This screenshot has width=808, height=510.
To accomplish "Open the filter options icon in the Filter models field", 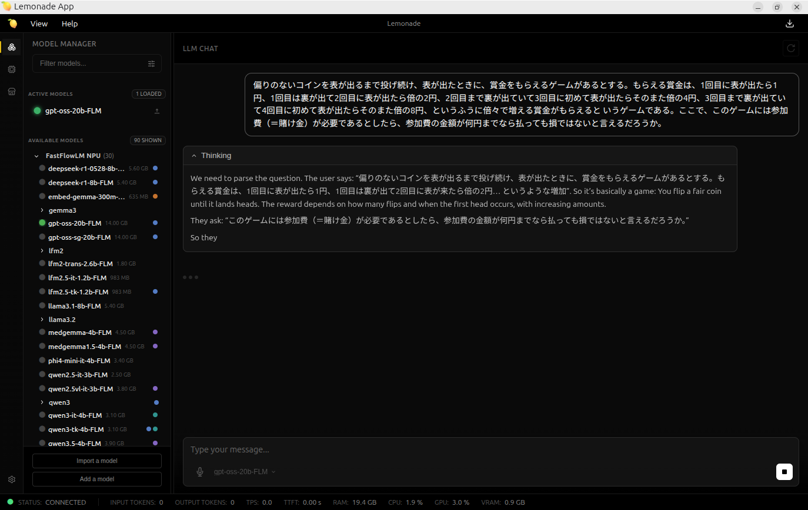I will [152, 63].
